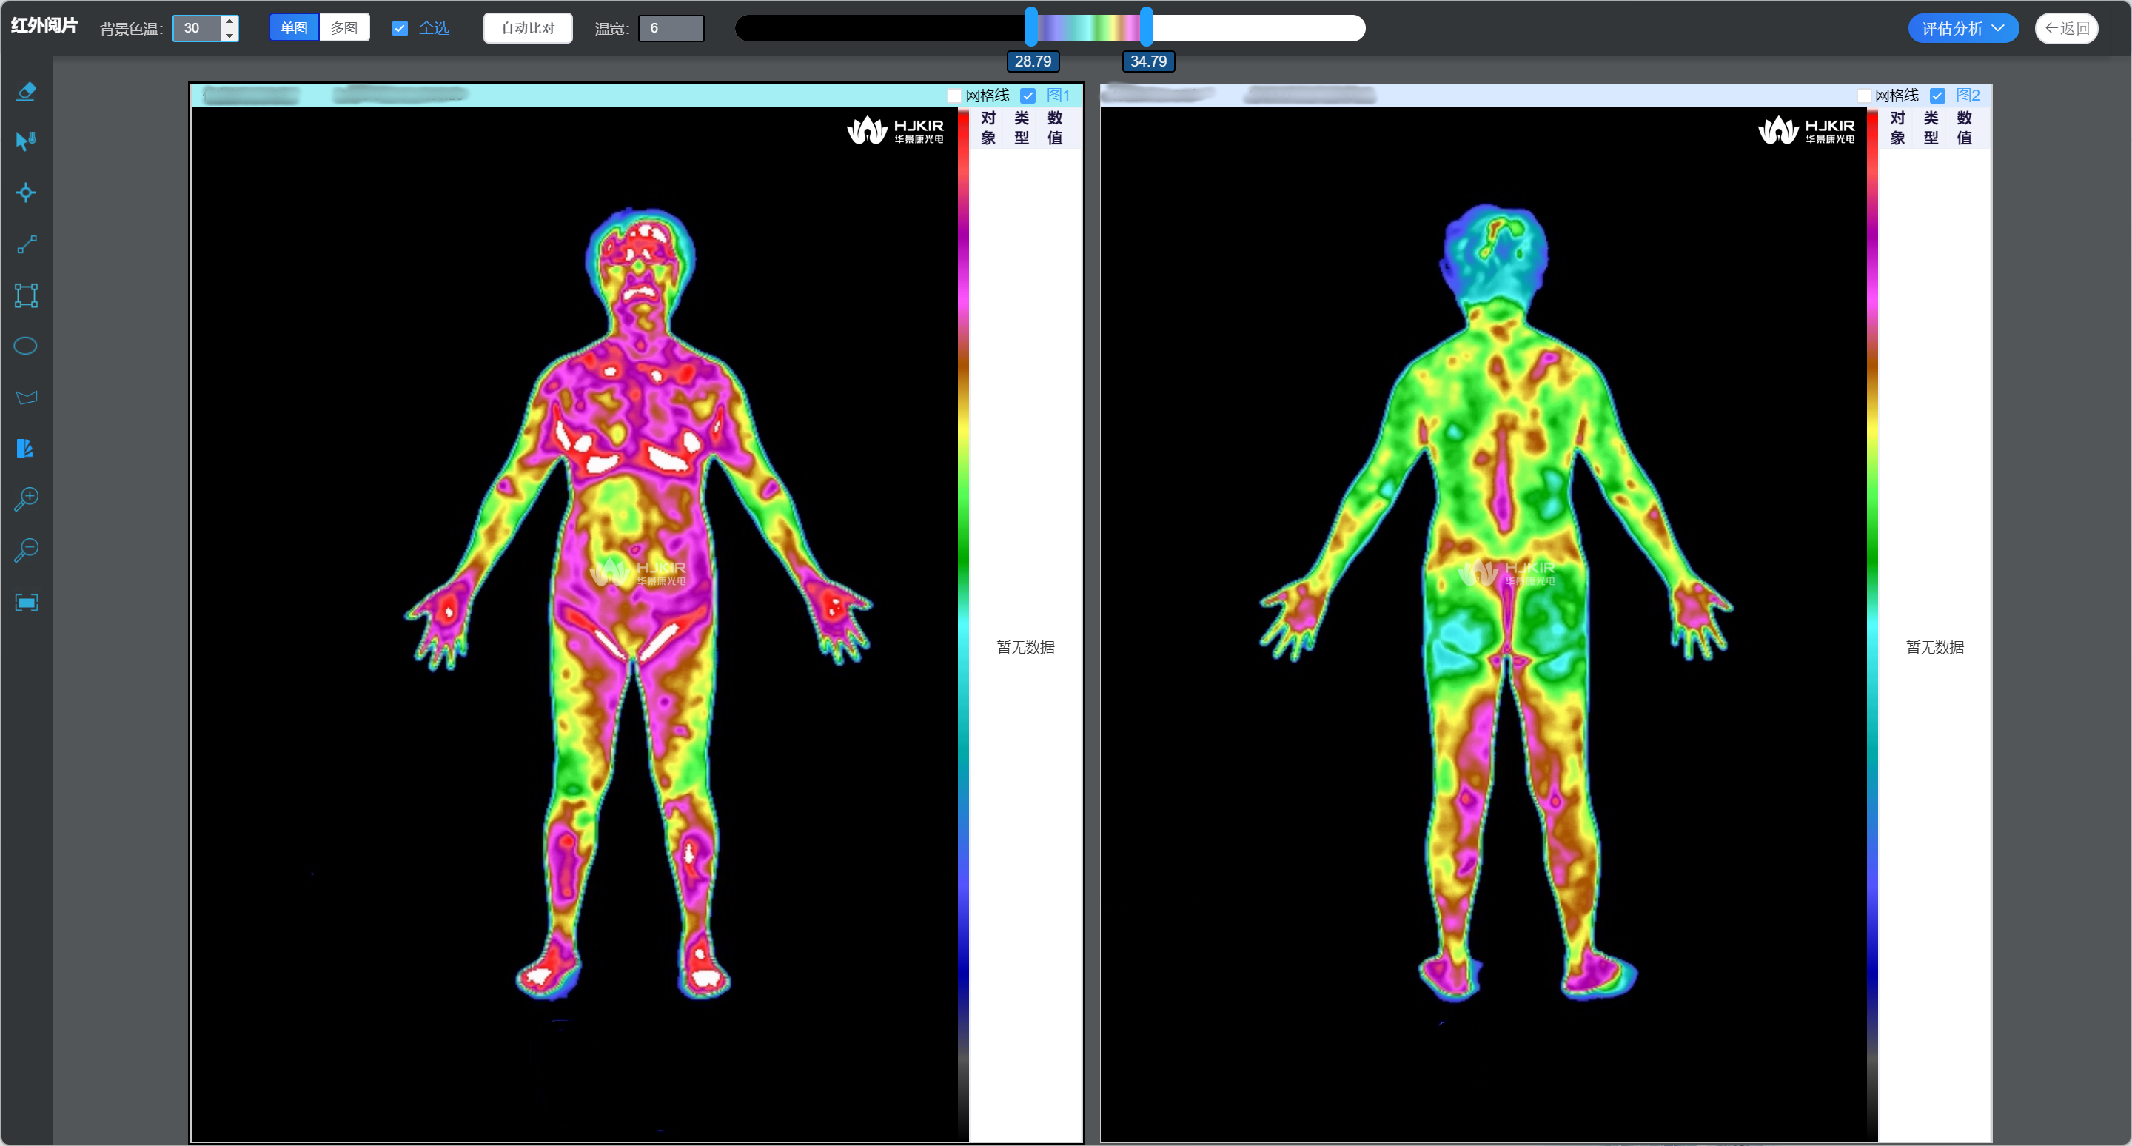The image size is (2132, 1146).
Task: Select the ellipse region tool
Action: (x=26, y=346)
